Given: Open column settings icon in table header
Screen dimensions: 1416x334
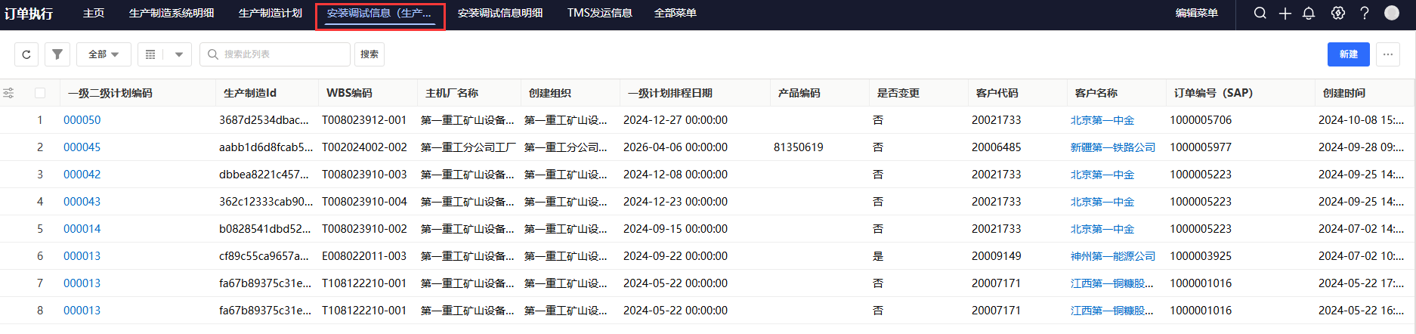Looking at the screenshot, I should [x=8, y=93].
